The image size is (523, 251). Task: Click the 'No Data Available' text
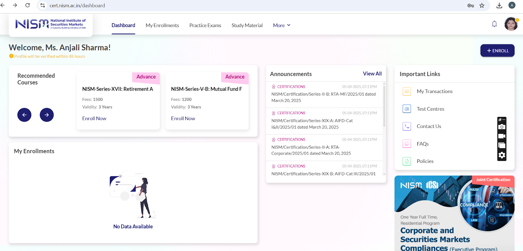133,227
